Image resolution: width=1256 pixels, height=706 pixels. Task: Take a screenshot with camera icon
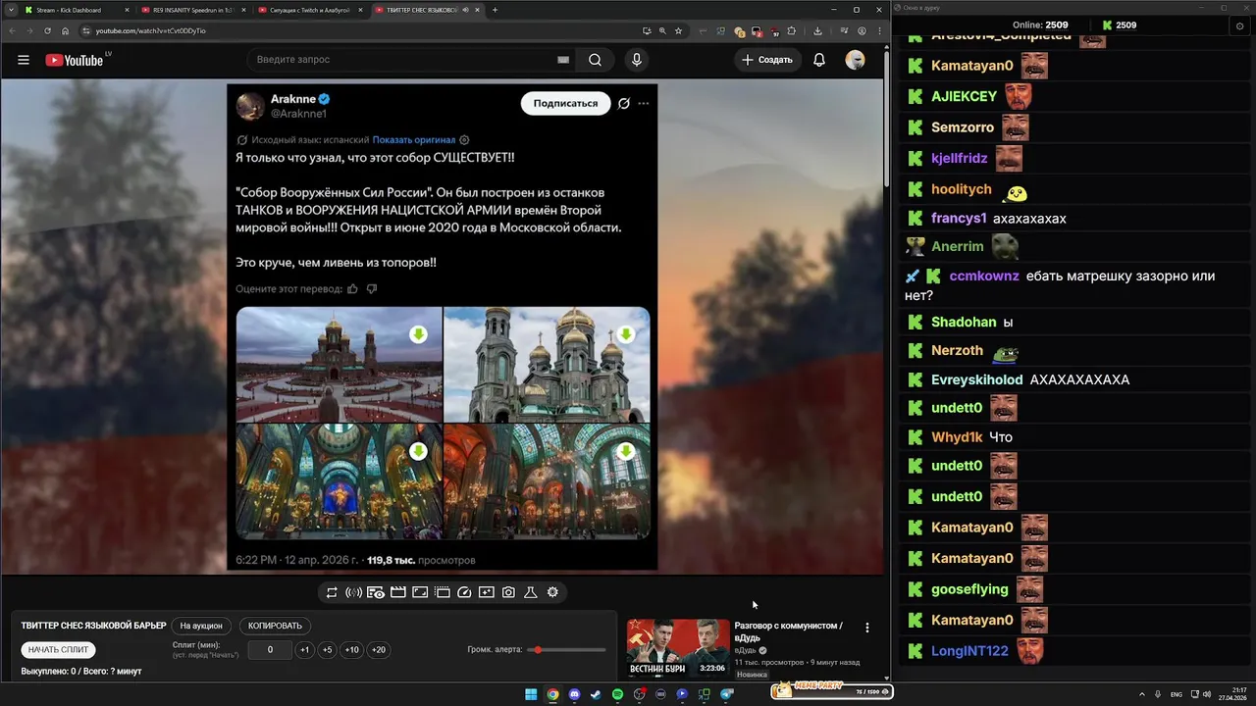coord(508,592)
